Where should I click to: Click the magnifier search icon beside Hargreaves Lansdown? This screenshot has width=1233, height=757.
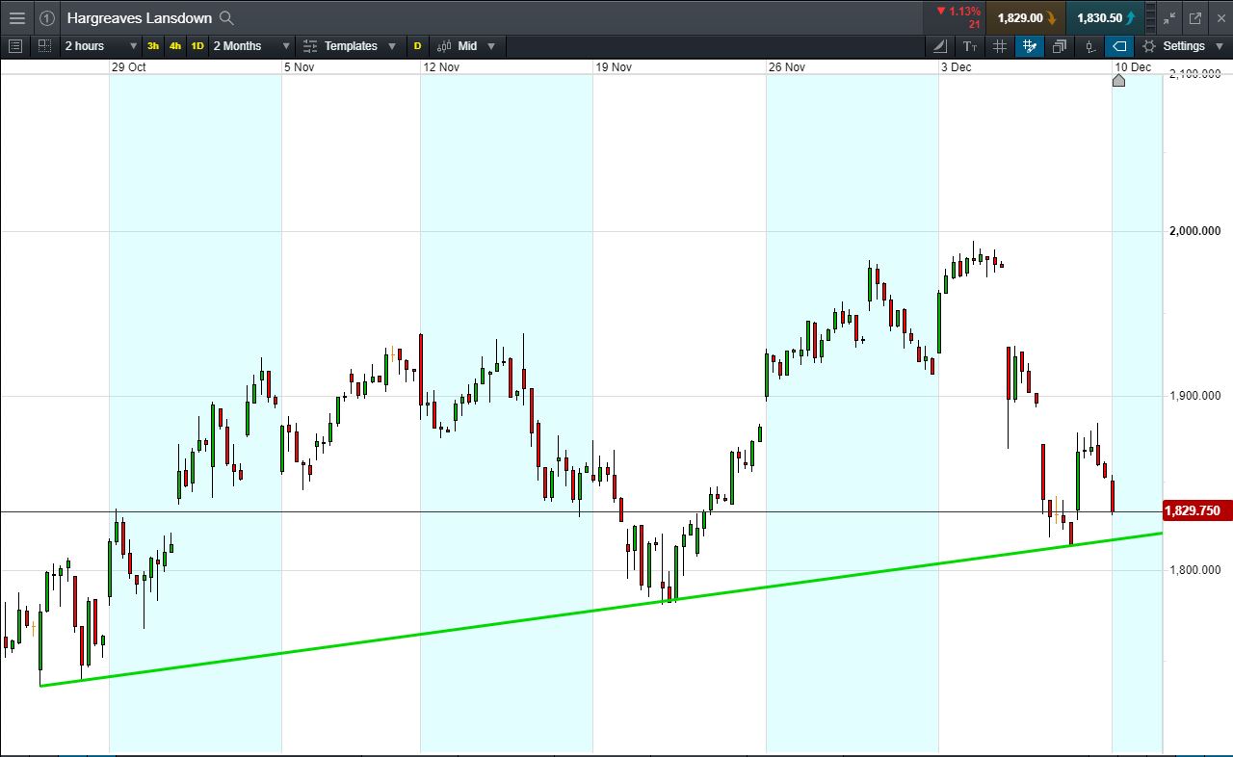226,17
